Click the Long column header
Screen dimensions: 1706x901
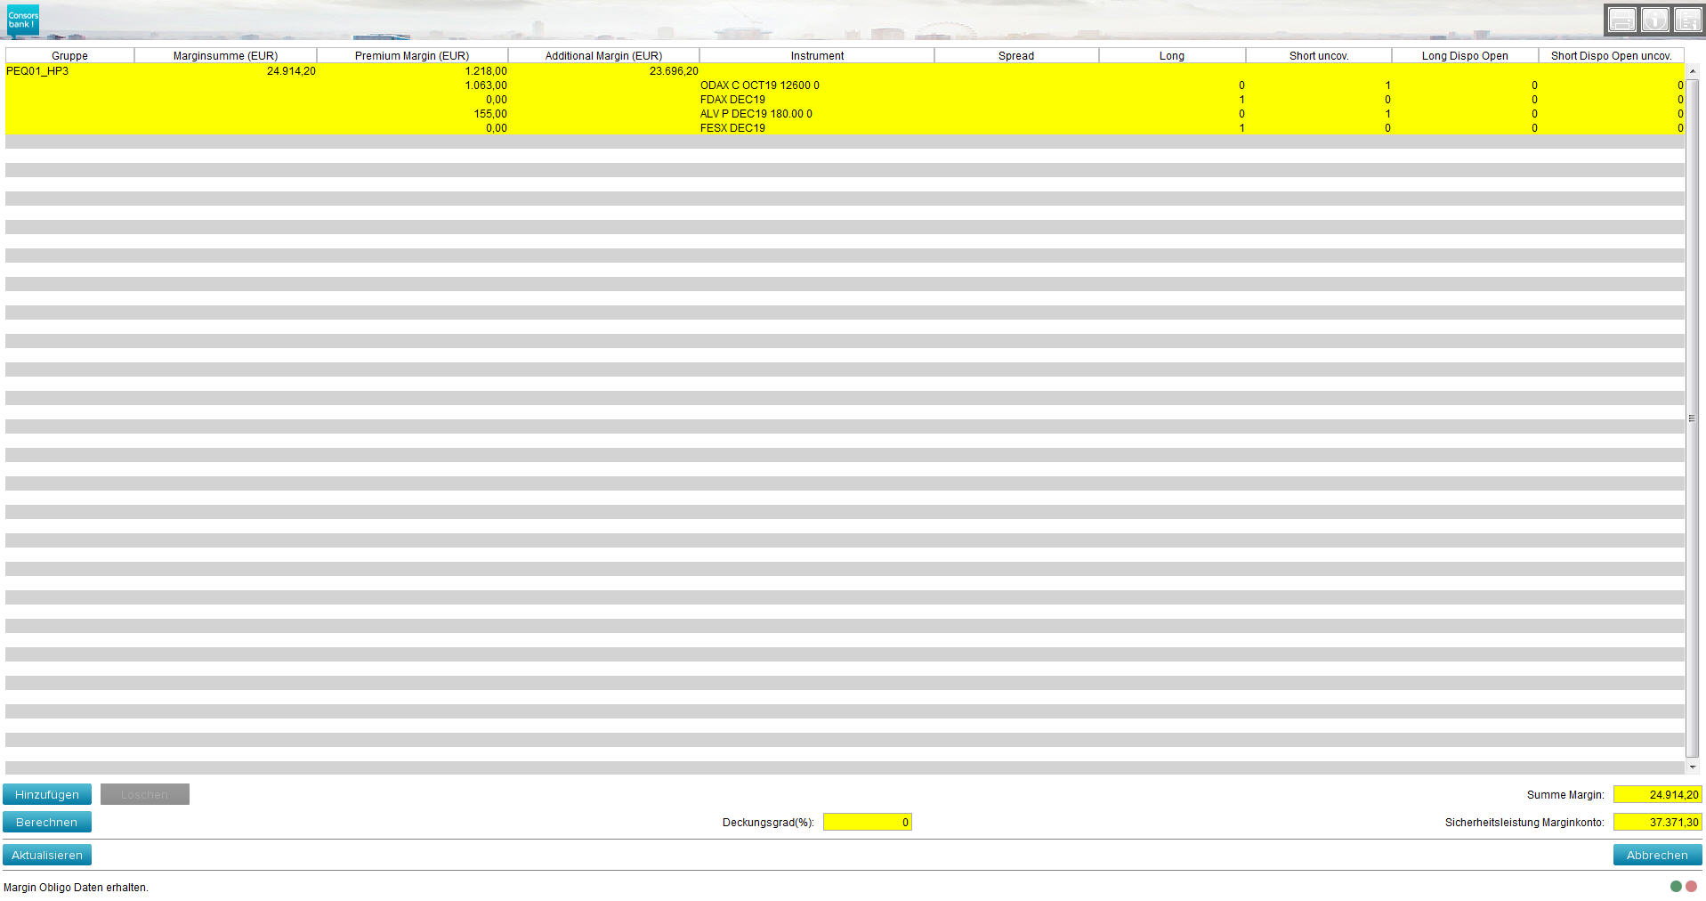click(1172, 55)
